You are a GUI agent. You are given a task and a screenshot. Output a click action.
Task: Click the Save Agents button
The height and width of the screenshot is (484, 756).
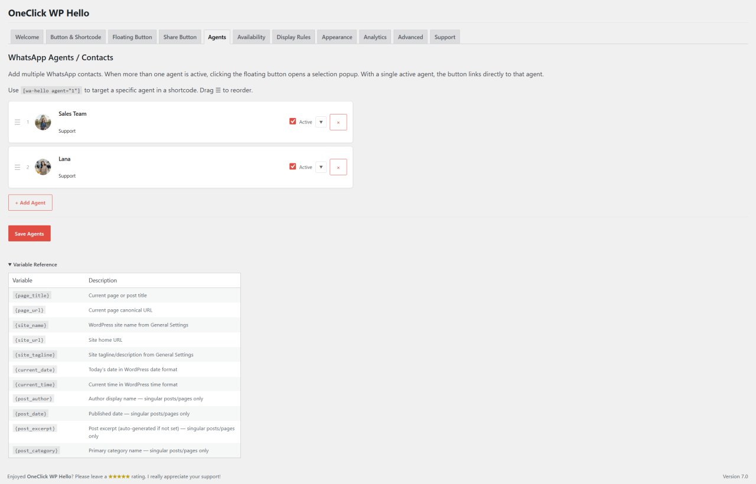30,234
